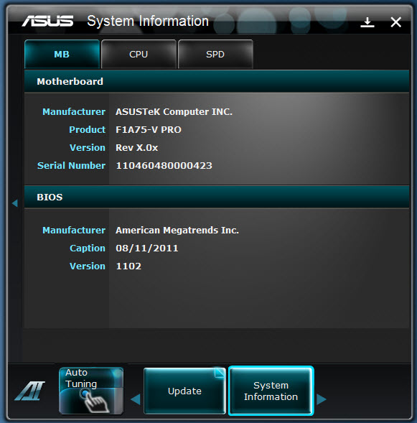Click the 'Caption' label

point(88,248)
